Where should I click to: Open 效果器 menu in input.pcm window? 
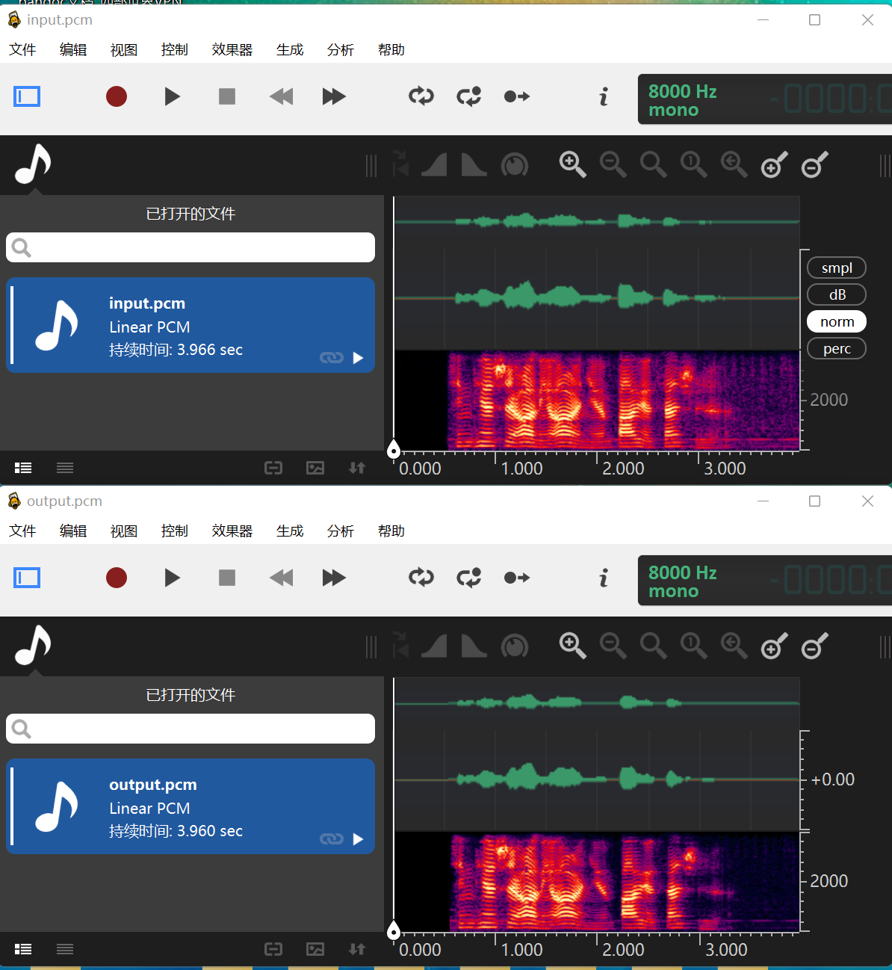pos(232,49)
